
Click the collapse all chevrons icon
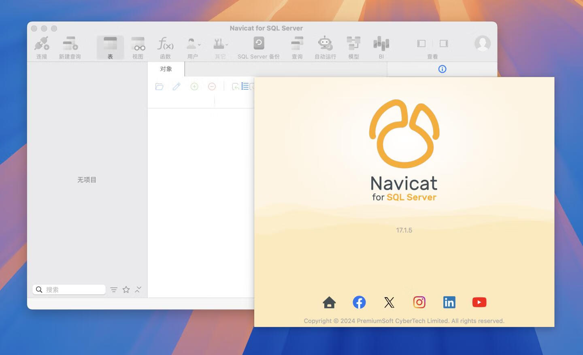pos(138,289)
